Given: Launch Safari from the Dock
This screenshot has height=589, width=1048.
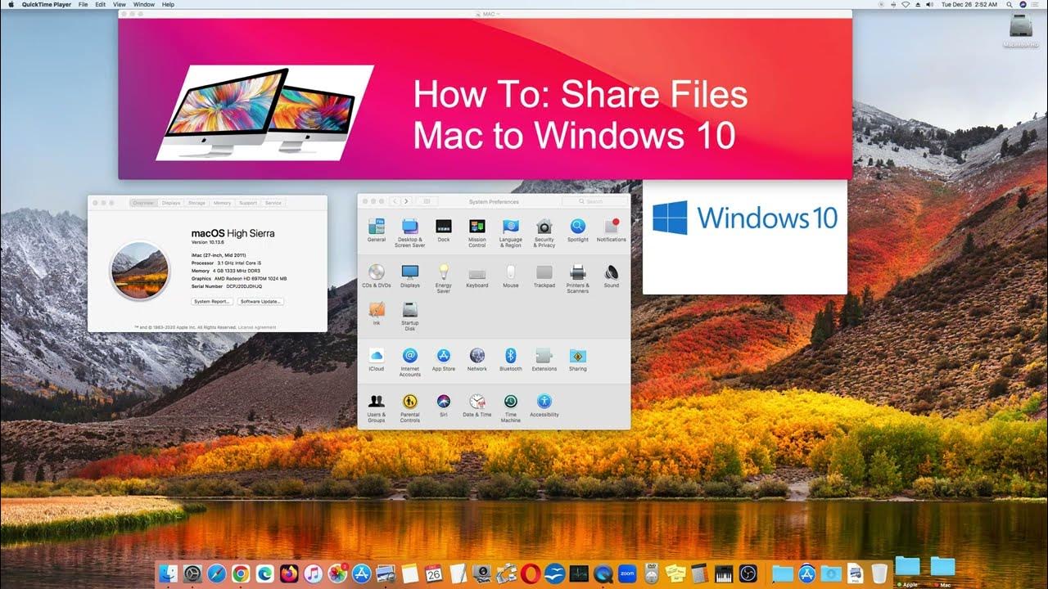Looking at the screenshot, I should 216,573.
